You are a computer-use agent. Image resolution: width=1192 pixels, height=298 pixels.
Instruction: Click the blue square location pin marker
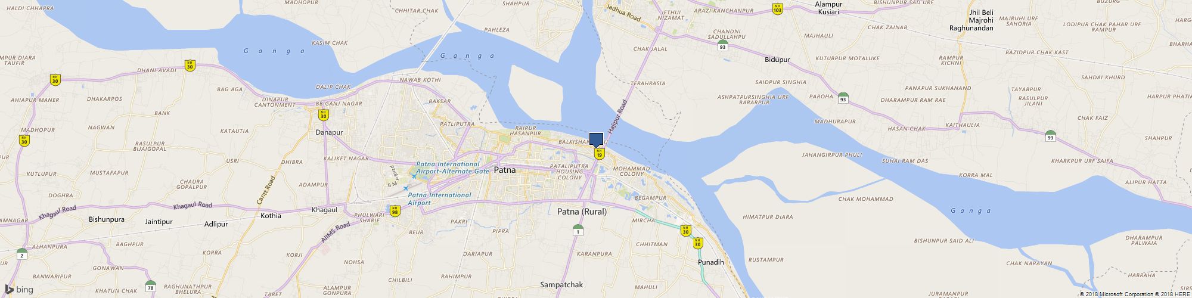pos(596,140)
